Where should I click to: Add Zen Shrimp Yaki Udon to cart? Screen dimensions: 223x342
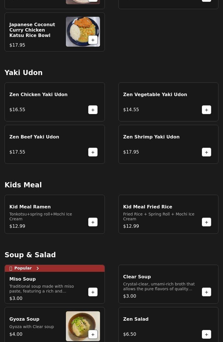[x=207, y=152]
